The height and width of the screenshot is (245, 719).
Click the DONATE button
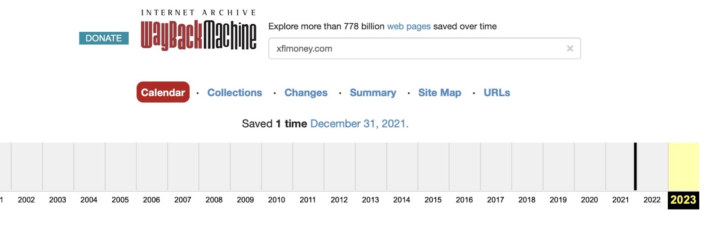pyautogui.click(x=104, y=38)
